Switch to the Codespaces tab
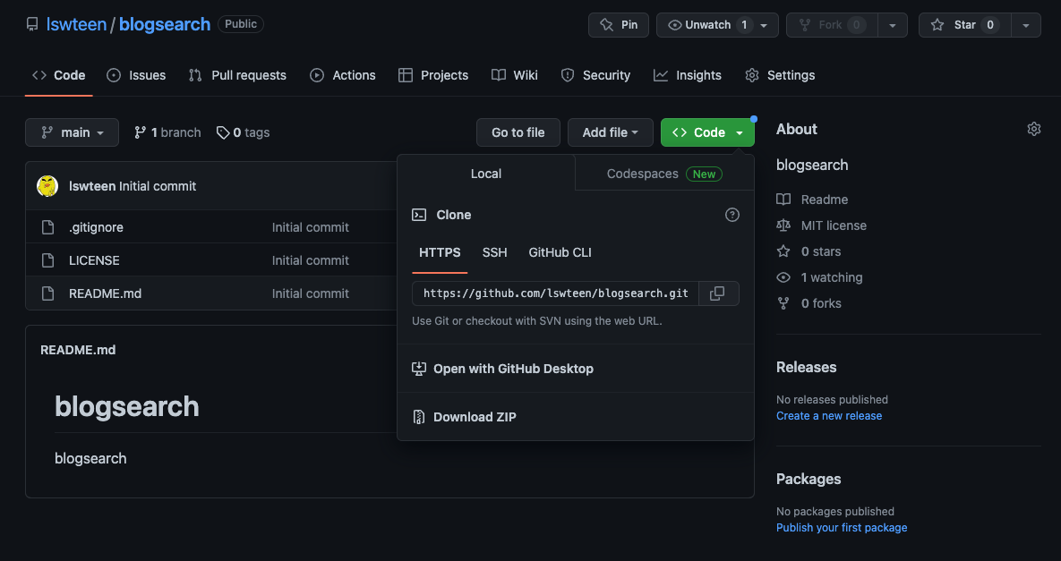 coord(664,174)
